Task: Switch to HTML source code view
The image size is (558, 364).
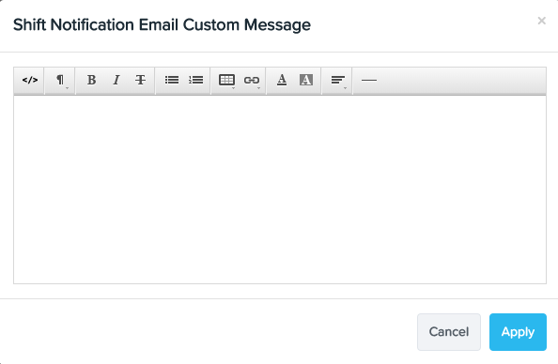Action: pyautogui.click(x=29, y=81)
